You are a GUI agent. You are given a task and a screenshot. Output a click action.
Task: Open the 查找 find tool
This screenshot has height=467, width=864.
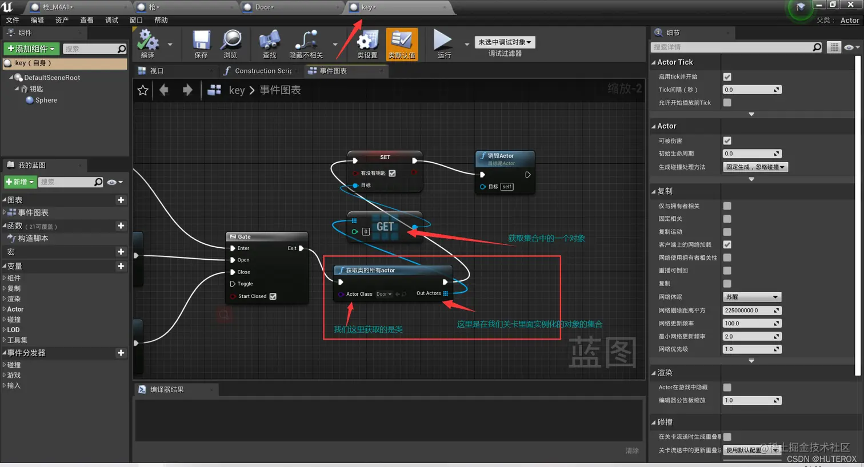[x=269, y=44]
